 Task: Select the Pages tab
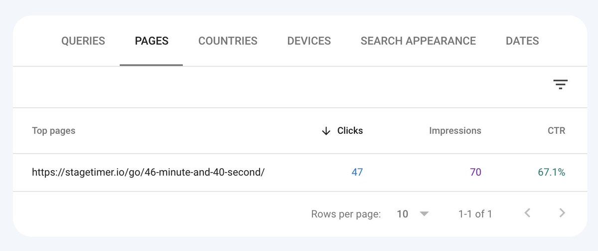(x=151, y=41)
